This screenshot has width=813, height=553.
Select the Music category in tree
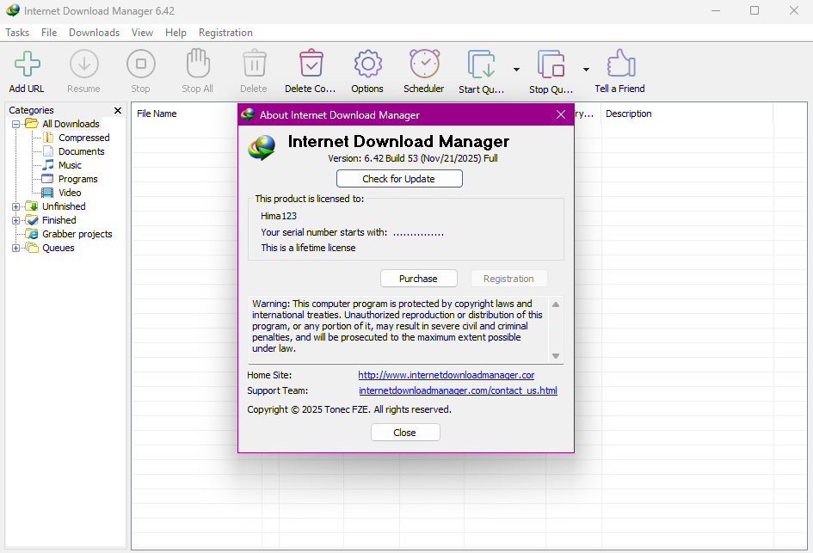pyautogui.click(x=70, y=165)
